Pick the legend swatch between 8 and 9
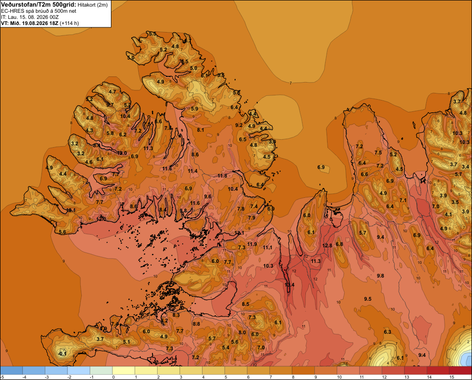The width and height of the screenshot is (472, 380). (303, 371)
